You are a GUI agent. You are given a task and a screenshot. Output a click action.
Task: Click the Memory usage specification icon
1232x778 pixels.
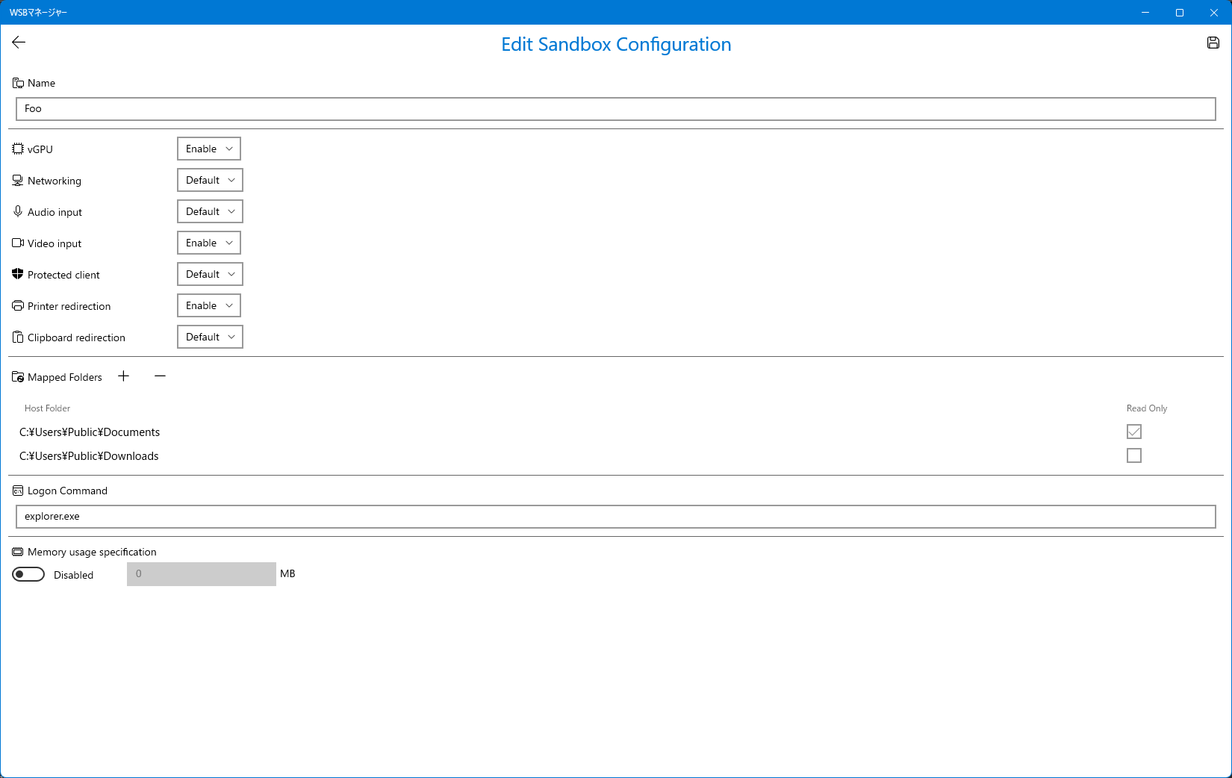coord(18,552)
